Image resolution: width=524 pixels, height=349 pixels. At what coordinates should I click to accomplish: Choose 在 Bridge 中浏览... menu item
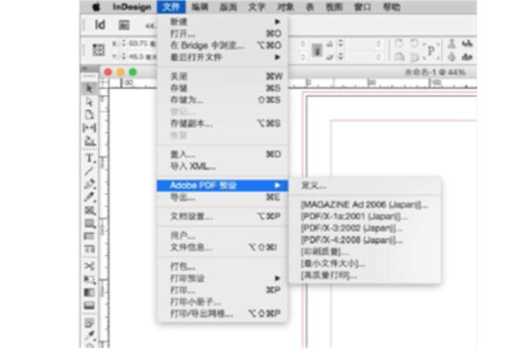(x=222, y=45)
